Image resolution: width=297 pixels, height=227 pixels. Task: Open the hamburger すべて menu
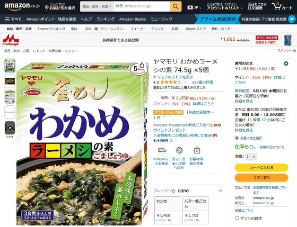(13, 19)
